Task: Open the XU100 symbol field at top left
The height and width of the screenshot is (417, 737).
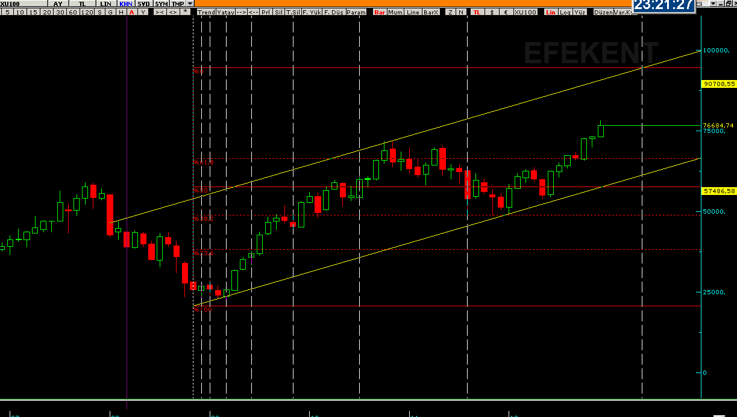Action: [x=24, y=4]
